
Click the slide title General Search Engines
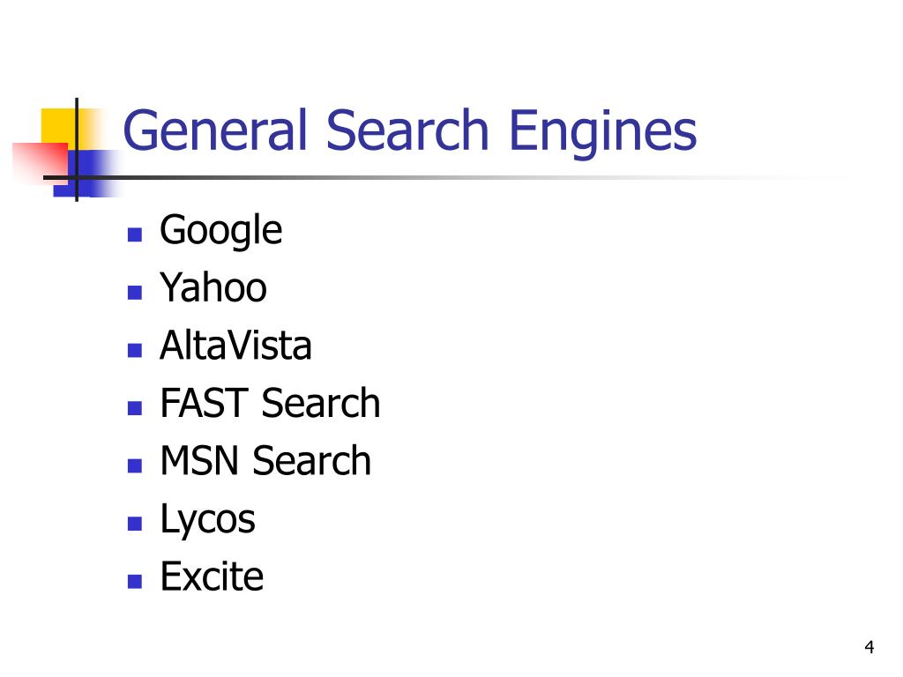pyautogui.click(x=409, y=132)
